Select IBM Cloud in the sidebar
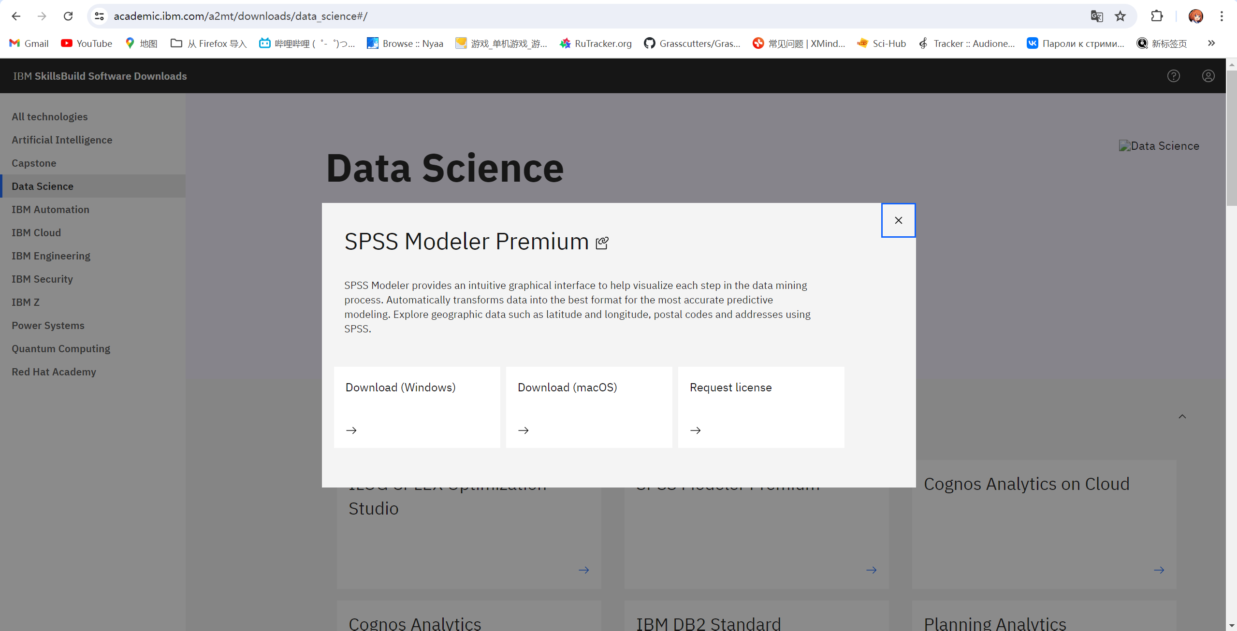Screen dimensions: 1237x631 36,232
